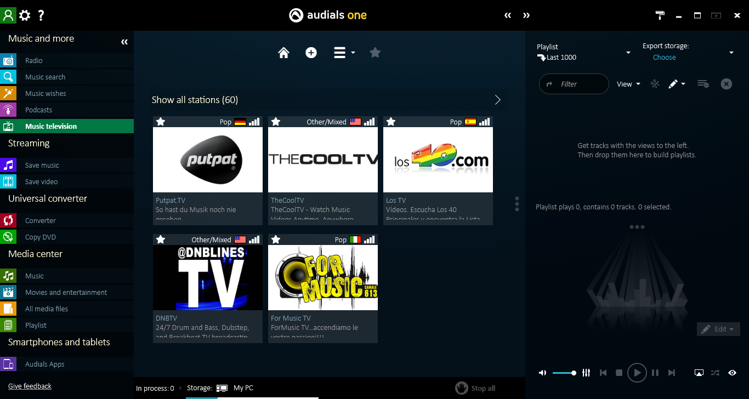Screen dimensions: 749x399
Task: Open the user account icon
Action: pos(8,15)
